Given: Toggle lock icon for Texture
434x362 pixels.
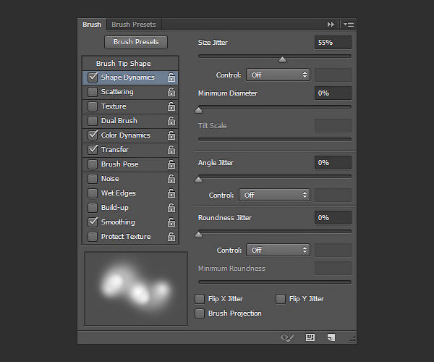Looking at the screenshot, I should pyautogui.click(x=171, y=106).
